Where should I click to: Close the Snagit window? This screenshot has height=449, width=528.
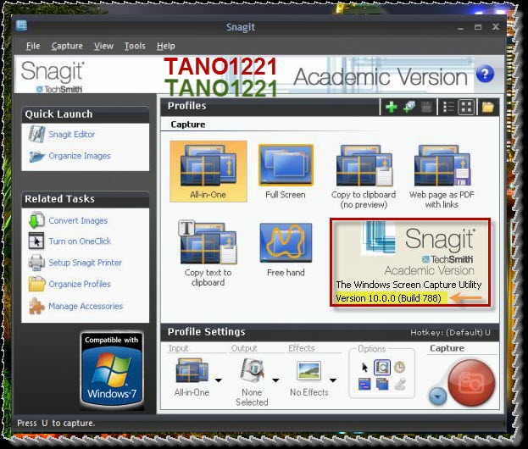pos(496,26)
